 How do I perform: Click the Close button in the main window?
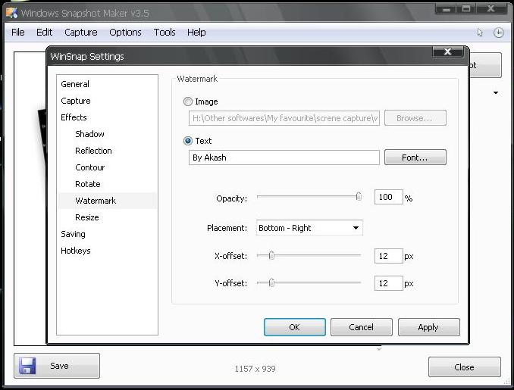(x=465, y=367)
